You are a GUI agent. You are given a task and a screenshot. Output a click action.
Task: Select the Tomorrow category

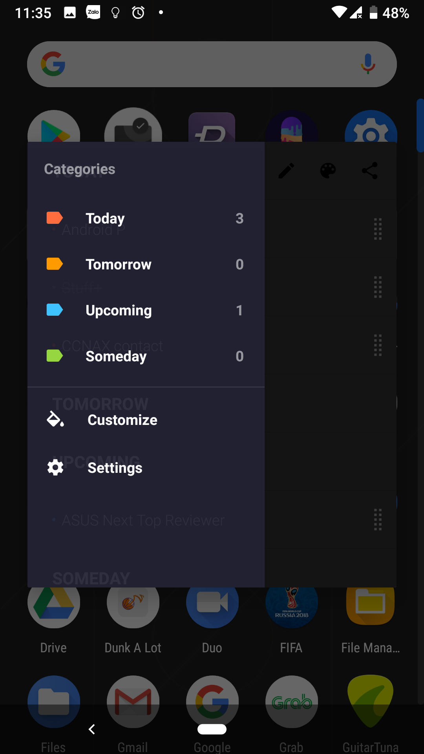(x=146, y=264)
